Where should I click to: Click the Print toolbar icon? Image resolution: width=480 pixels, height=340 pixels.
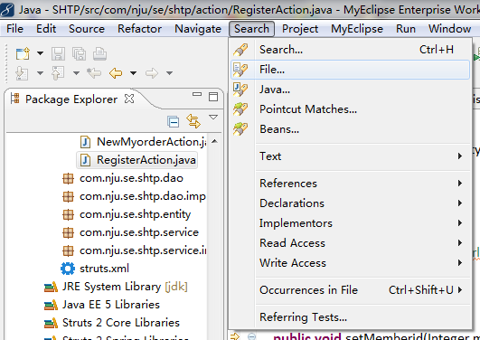99,53
